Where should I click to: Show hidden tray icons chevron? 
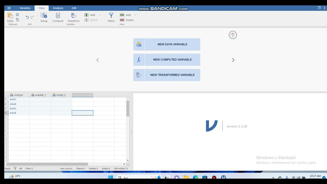pyautogui.click(x=273, y=178)
